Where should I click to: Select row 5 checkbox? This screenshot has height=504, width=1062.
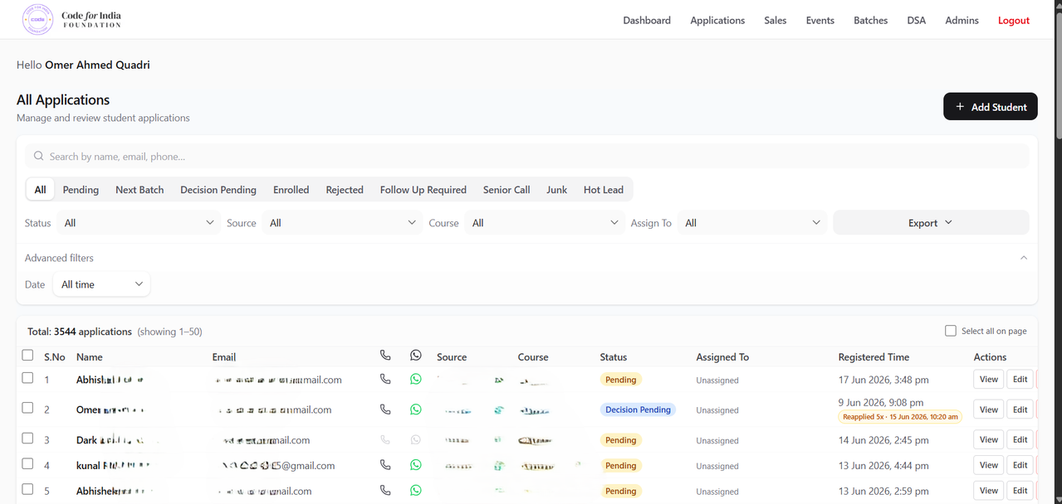(27, 489)
